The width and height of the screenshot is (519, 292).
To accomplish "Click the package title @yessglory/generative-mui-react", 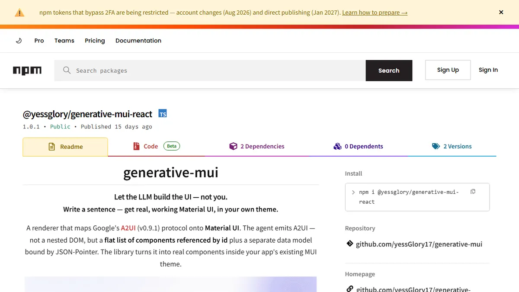I will tap(87, 114).
